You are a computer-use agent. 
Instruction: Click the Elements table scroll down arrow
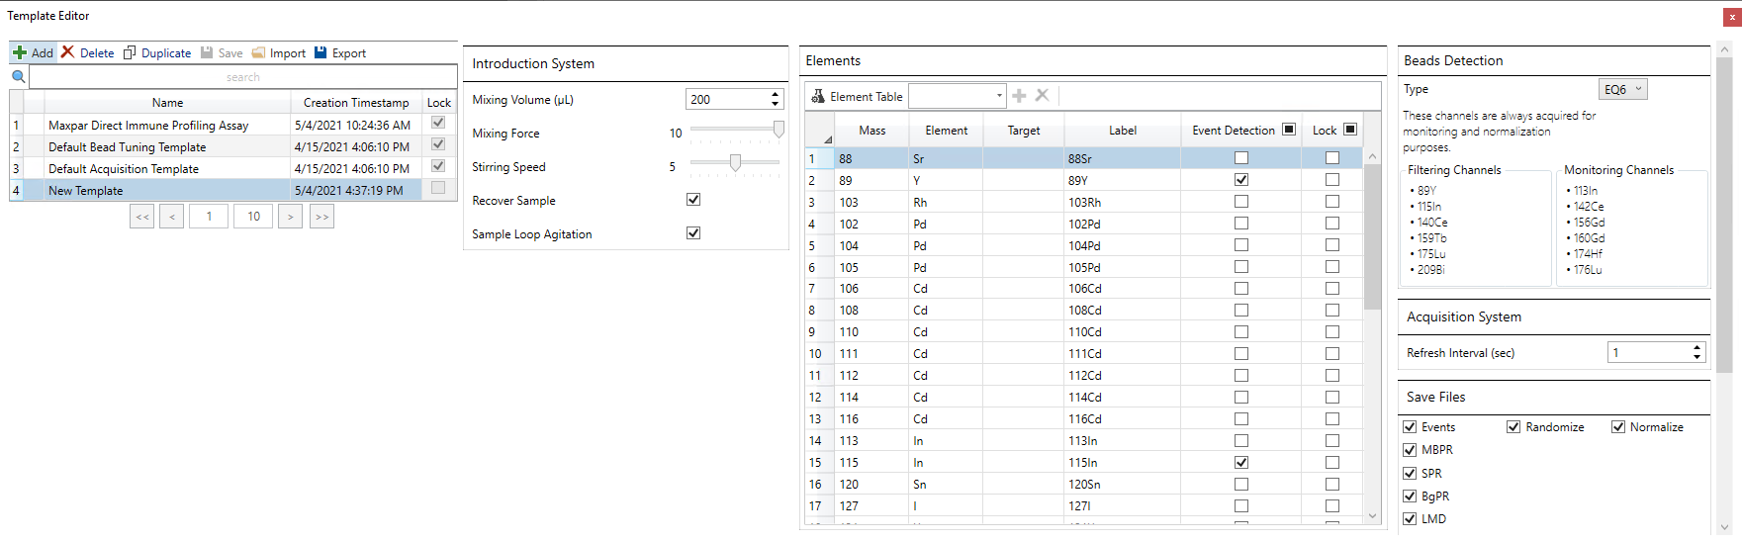pyautogui.click(x=1372, y=515)
